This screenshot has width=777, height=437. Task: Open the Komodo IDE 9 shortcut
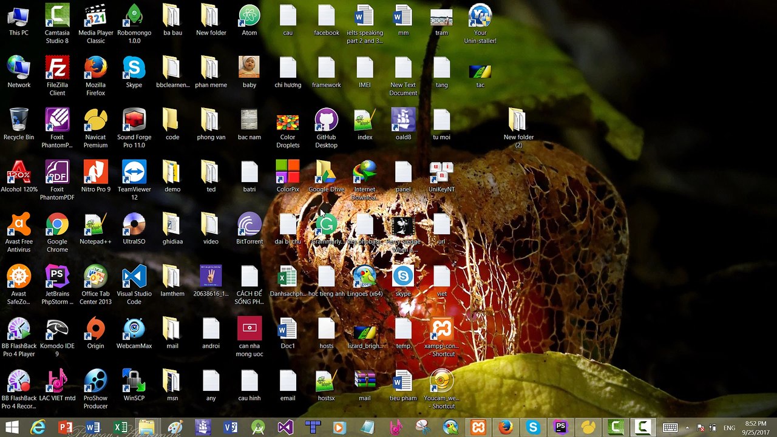coord(58,337)
